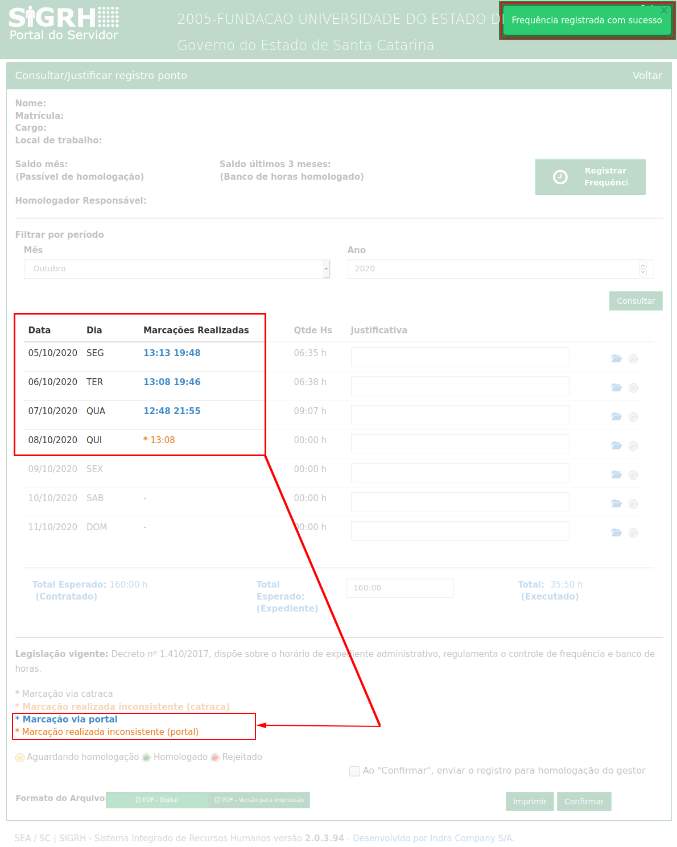677x847 pixels.
Task: Decrease the Ano value with down arrow
Action: pos(643,272)
